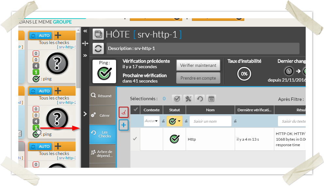Toggle AUTO refresh on srv-http-1 card
Image resolution: width=324 pixels, height=186 pixels.
[41, 36]
